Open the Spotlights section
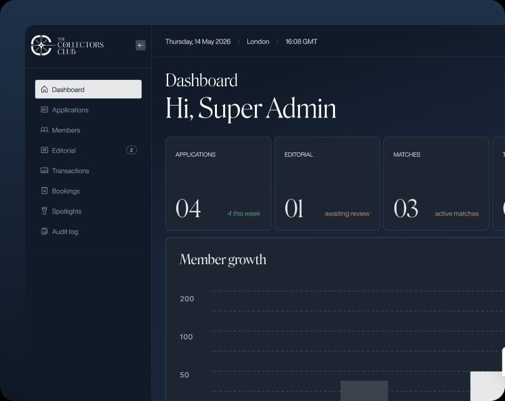505x401 pixels. click(88, 211)
